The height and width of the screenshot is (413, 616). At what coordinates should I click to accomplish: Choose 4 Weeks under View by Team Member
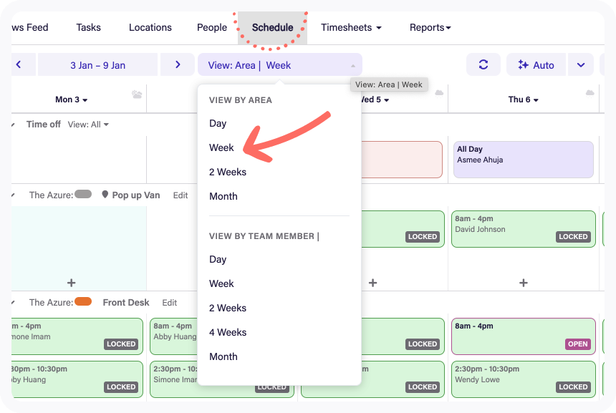[x=227, y=332]
